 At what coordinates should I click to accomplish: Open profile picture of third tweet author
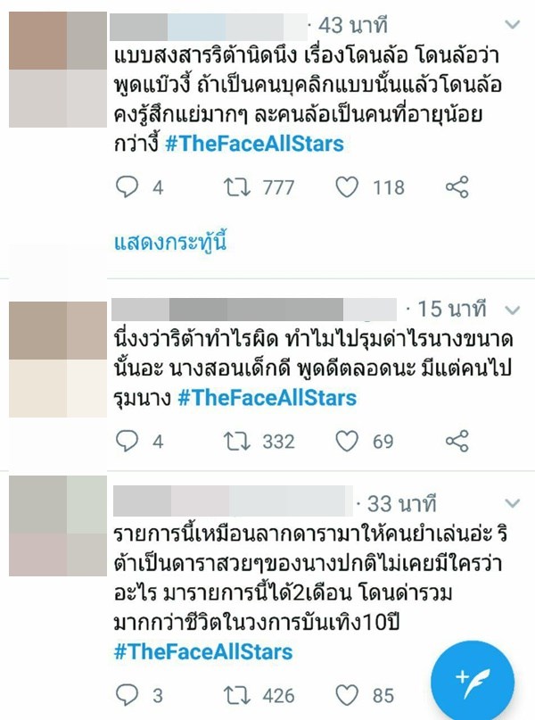click(58, 526)
